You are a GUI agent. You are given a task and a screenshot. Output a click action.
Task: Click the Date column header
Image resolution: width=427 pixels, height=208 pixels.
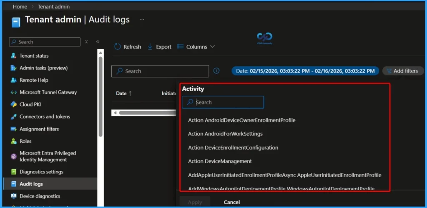(x=121, y=93)
